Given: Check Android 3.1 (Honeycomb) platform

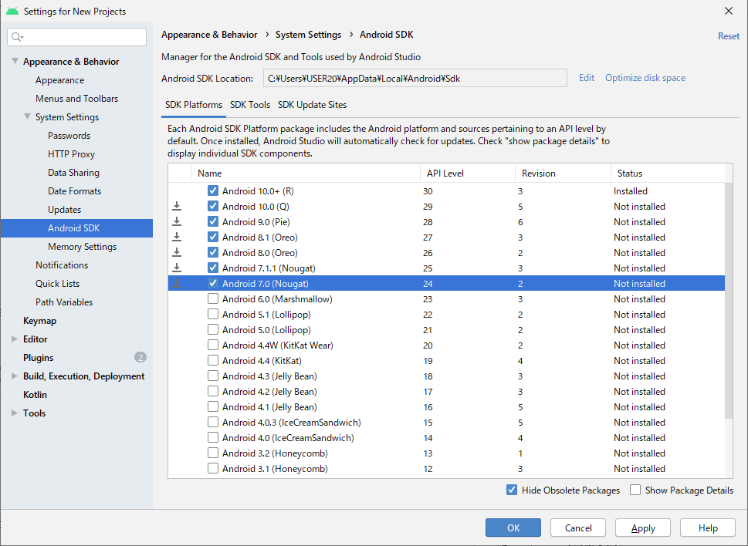Looking at the screenshot, I should 213,468.
